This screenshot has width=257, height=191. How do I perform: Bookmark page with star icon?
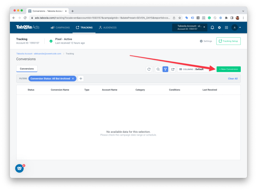tap(180, 18)
